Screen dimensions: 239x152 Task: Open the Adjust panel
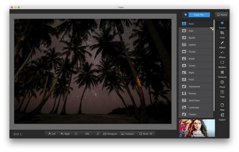pos(222,45)
